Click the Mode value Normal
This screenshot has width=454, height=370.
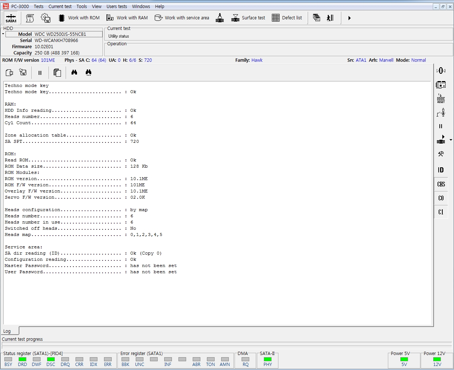pos(419,60)
